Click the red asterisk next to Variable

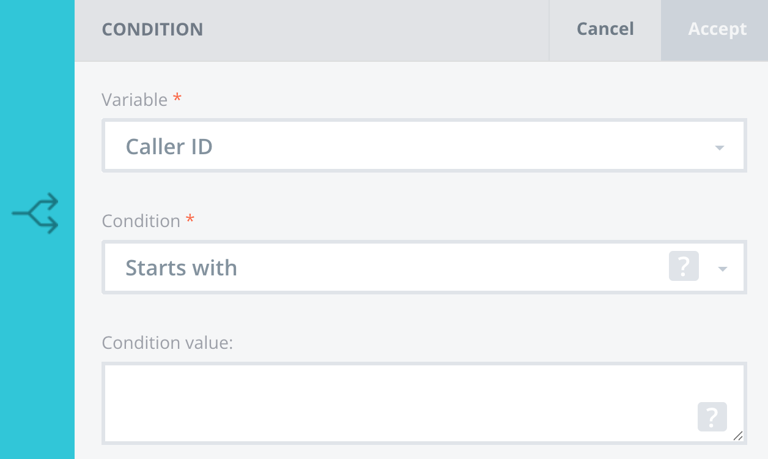click(x=177, y=98)
